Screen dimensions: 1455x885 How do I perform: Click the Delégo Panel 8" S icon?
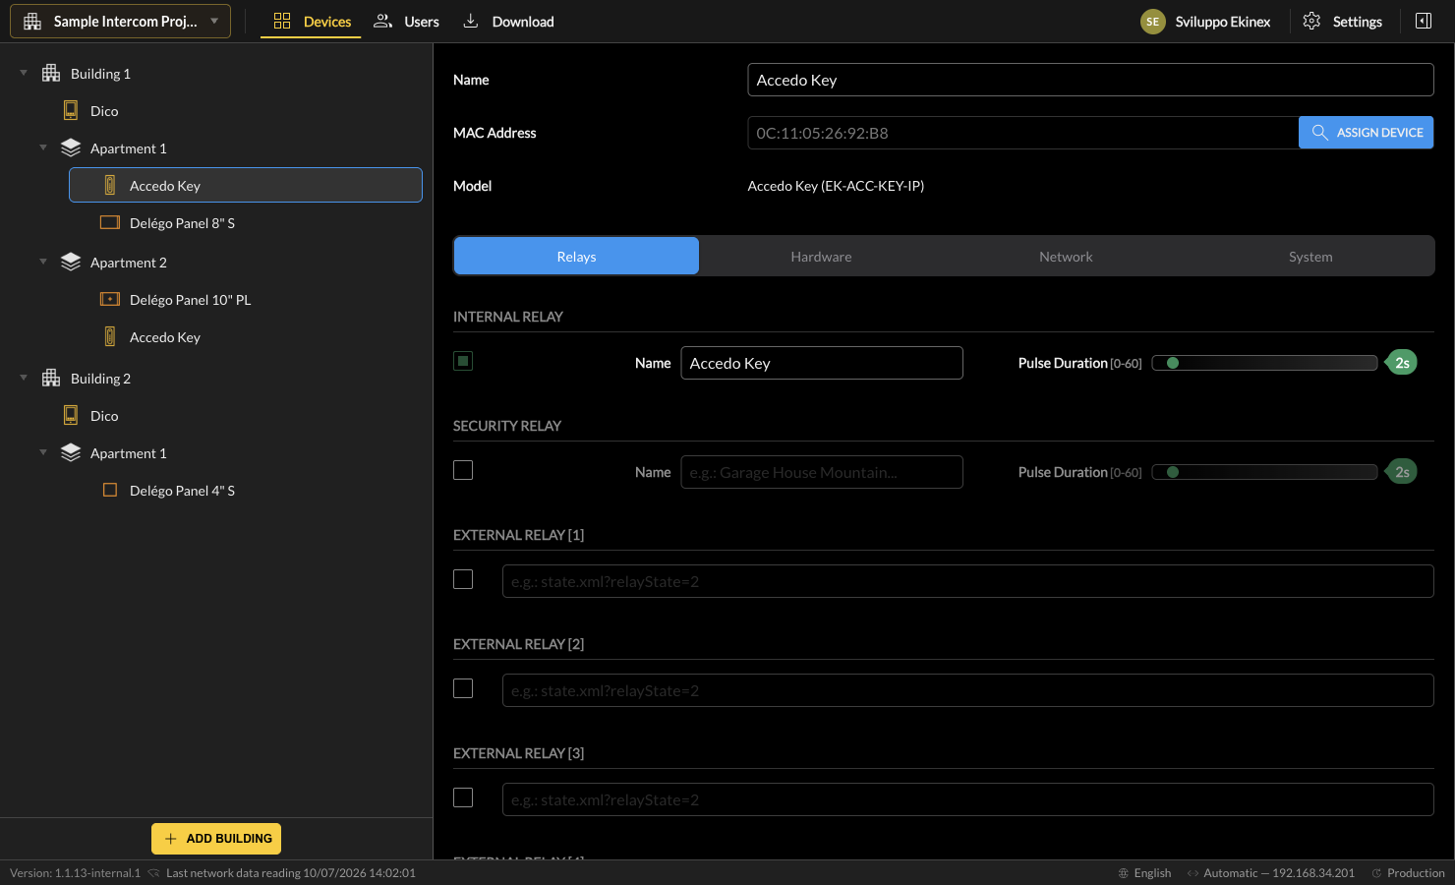point(110,222)
